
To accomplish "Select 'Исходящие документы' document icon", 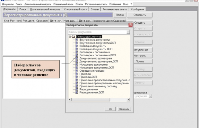I will (77, 64).
